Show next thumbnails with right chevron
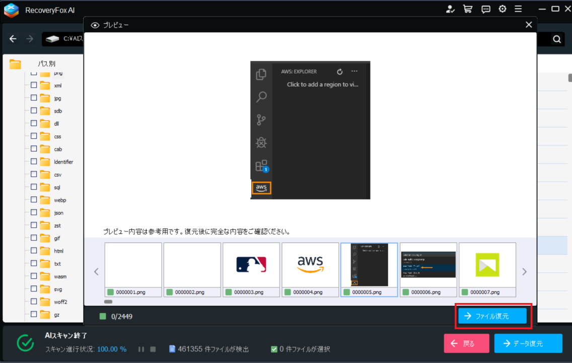 [524, 272]
